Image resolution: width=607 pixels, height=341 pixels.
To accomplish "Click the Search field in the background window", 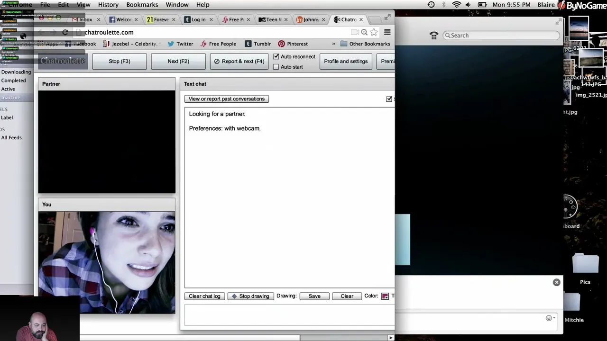I will pyautogui.click(x=501, y=36).
